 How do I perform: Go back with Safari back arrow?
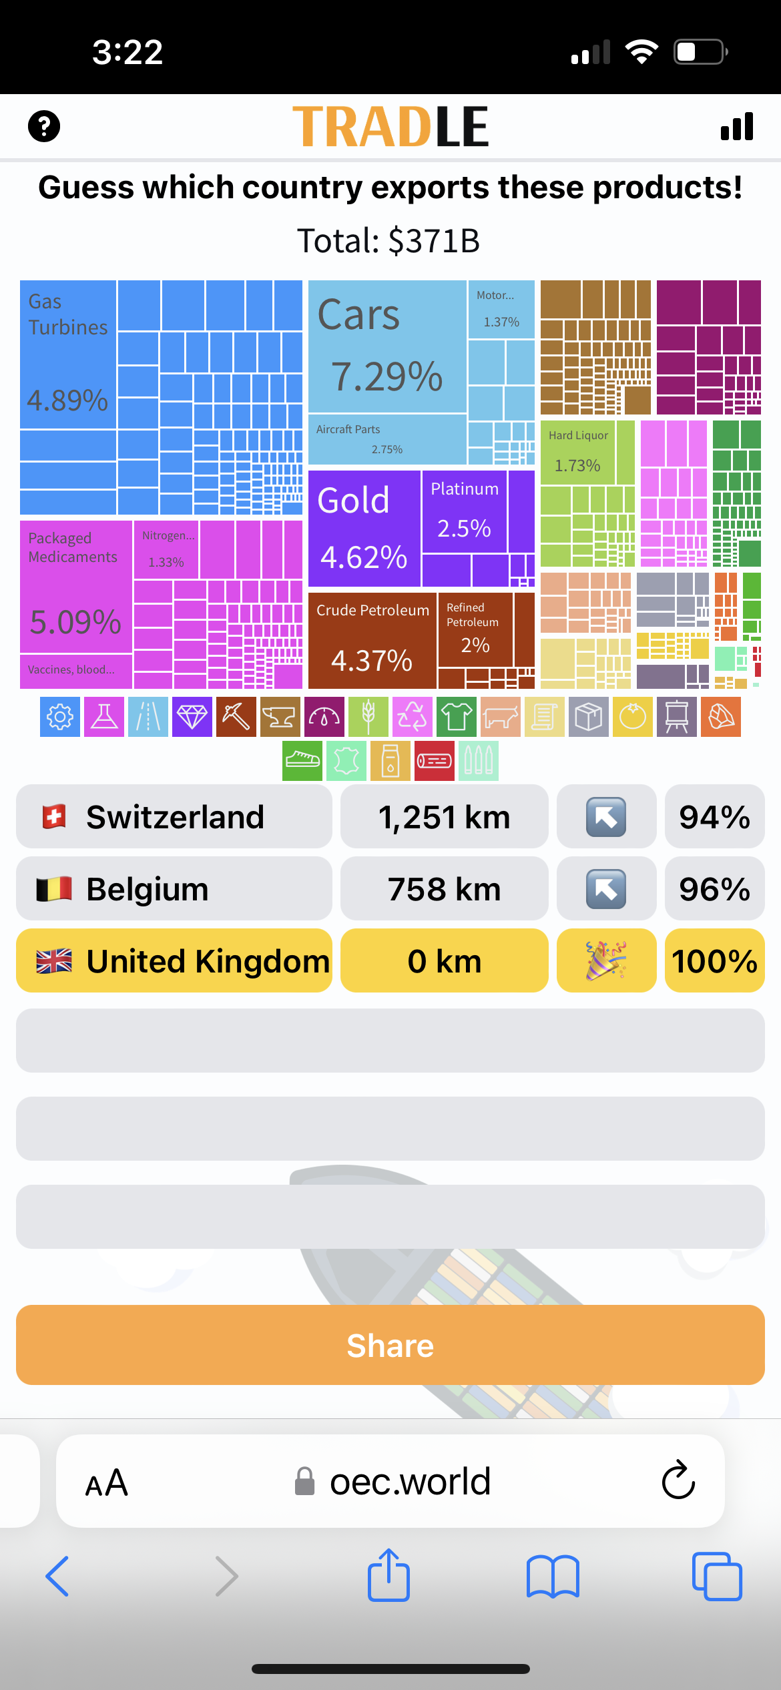(57, 1577)
